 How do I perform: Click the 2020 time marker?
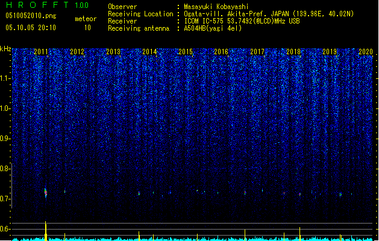point(366,51)
